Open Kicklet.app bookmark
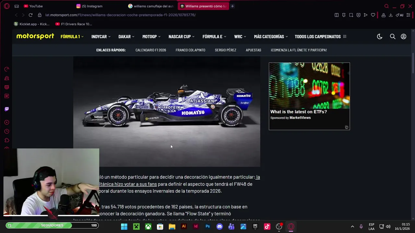The height and width of the screenshot is (233, 415). coord(32,24)
